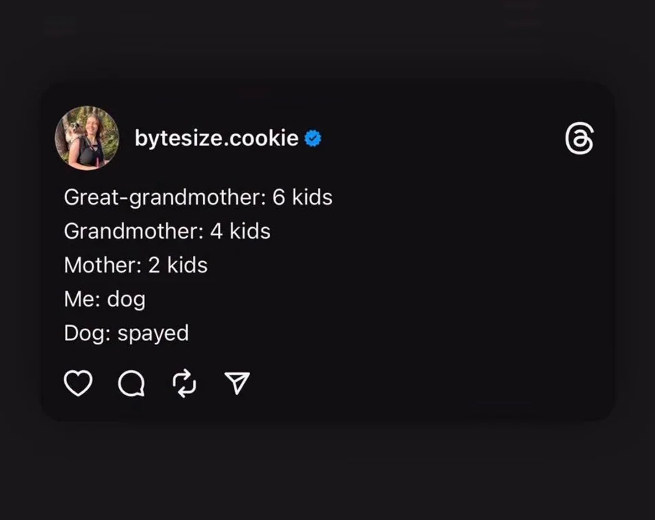The height and width of the screenshot is (520, 655).
Task: Click the word "Mother" on the third line
Action: click(x=100, y=265)
